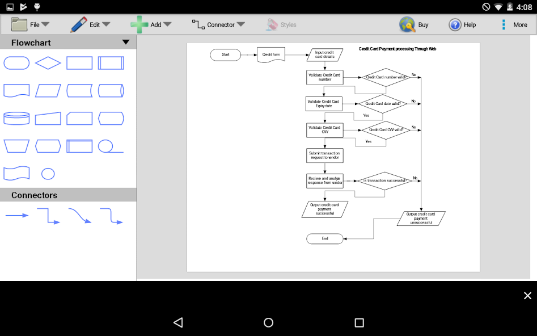The width and height of the screenshot is (537, 336).
Task: Expand the Connector dropdown arrow
Action: point(242,24)
